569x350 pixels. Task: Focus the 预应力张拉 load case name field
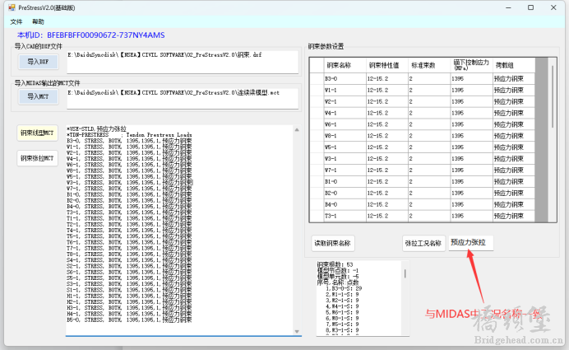click(471, 243)
